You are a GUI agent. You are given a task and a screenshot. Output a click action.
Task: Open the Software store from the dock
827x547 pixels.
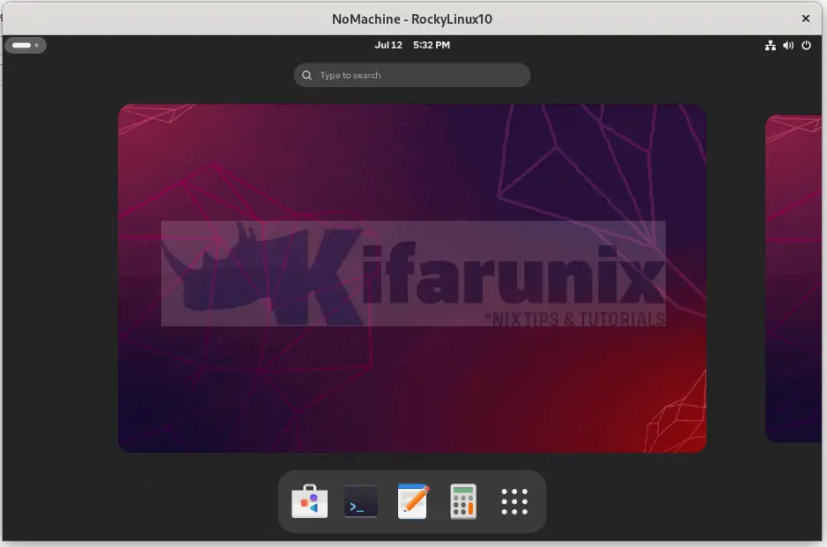309,502
